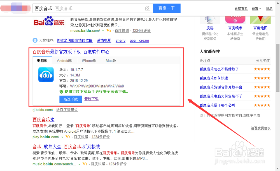Click the 度秘 text link
Viewport: 280px width, 171px height.
(x=210, y=28)
